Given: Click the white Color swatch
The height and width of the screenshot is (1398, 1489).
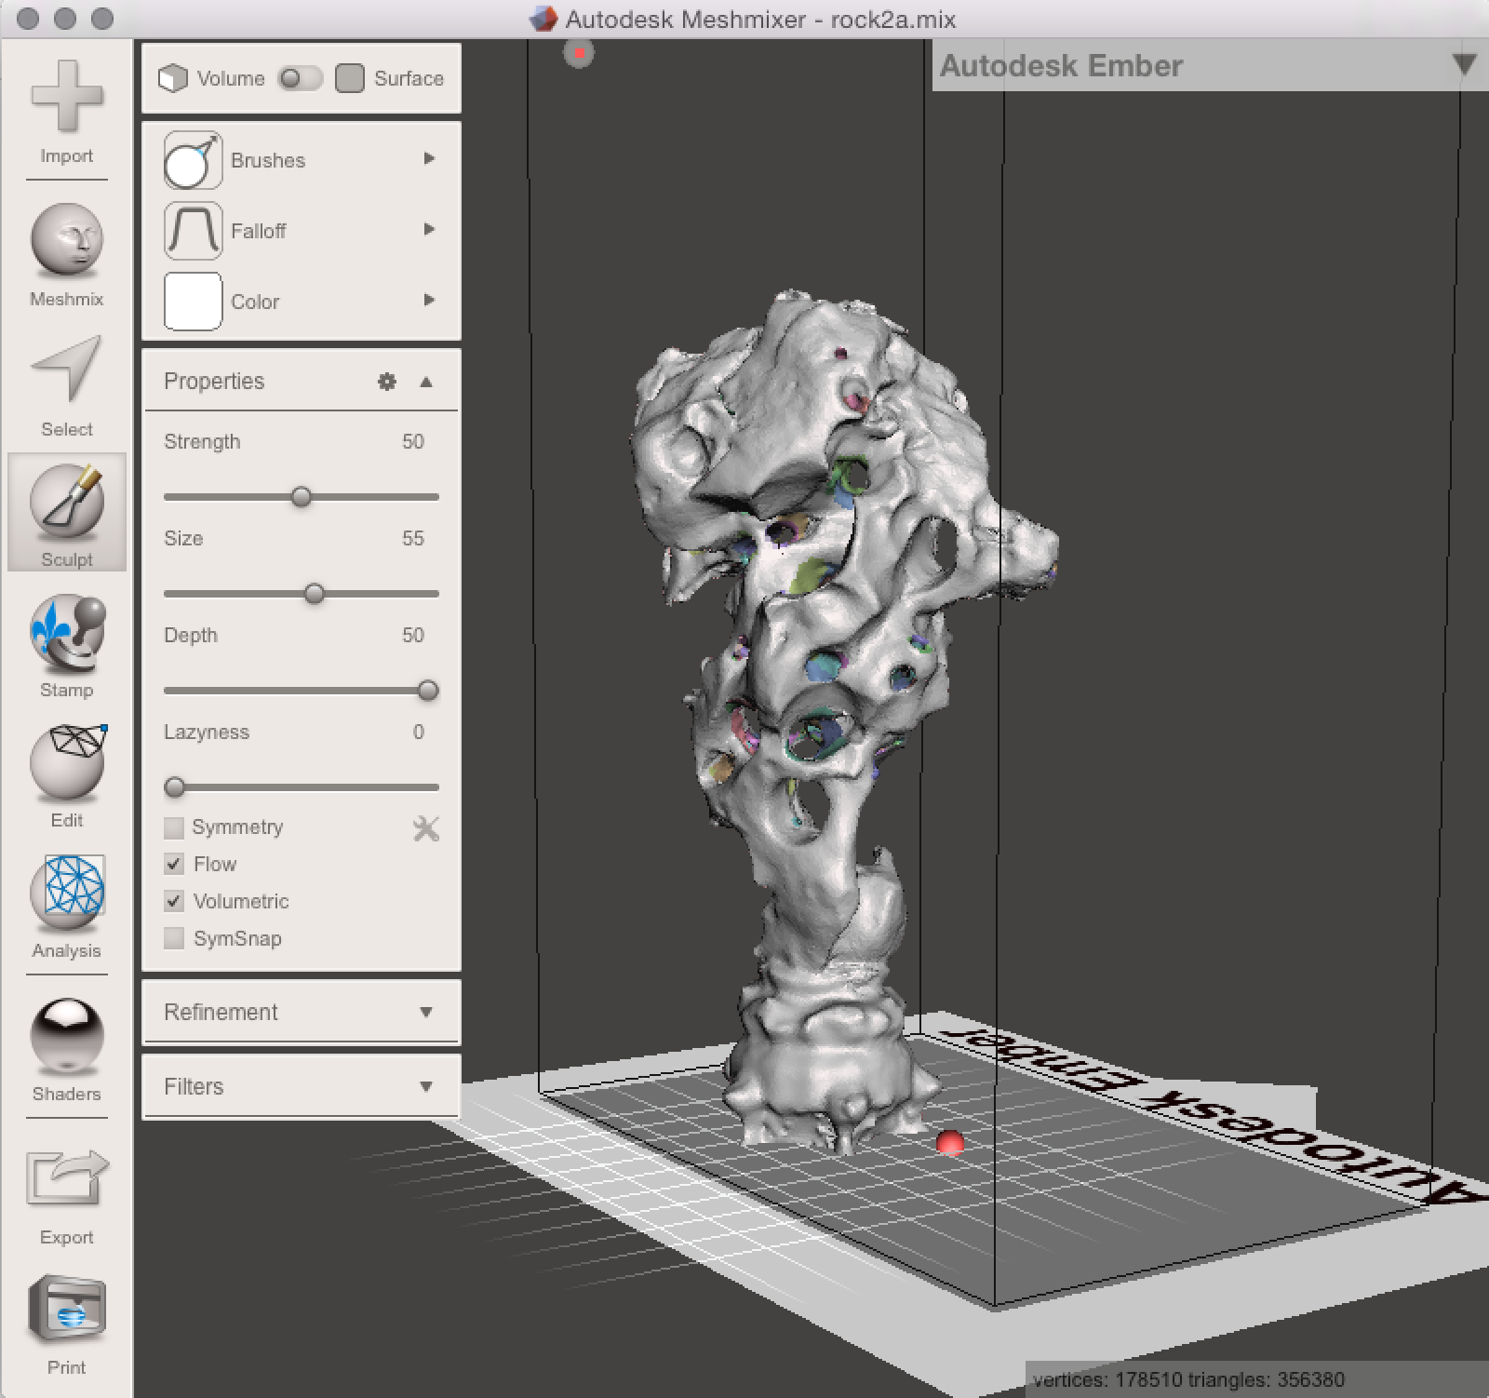Looking at the screenshot, I should [193, 302].
